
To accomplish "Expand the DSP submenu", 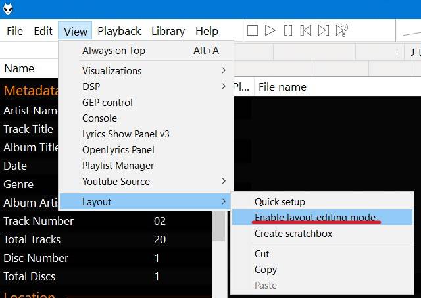I will (146, 87).
